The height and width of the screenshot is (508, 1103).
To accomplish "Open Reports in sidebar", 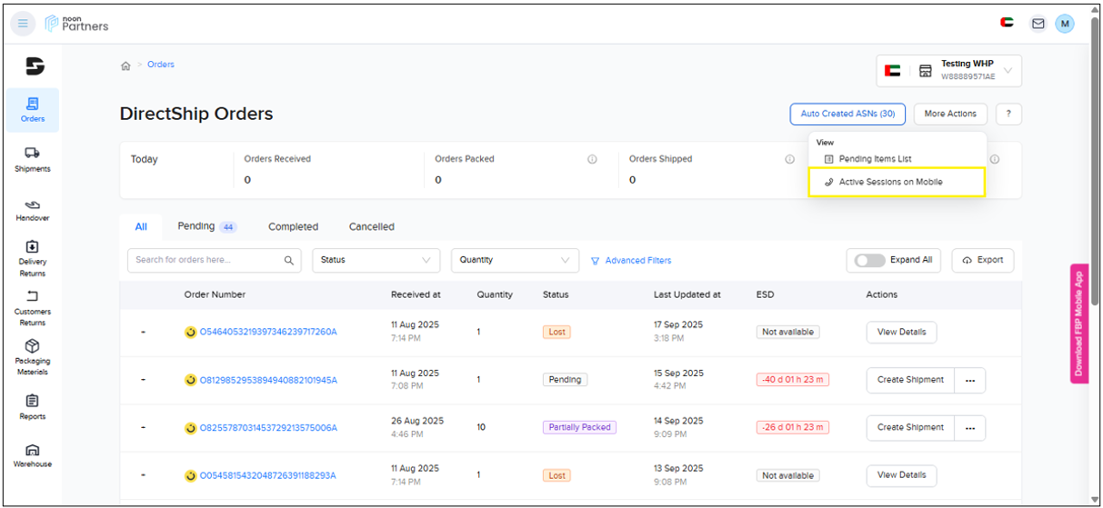I will [33, 407].
